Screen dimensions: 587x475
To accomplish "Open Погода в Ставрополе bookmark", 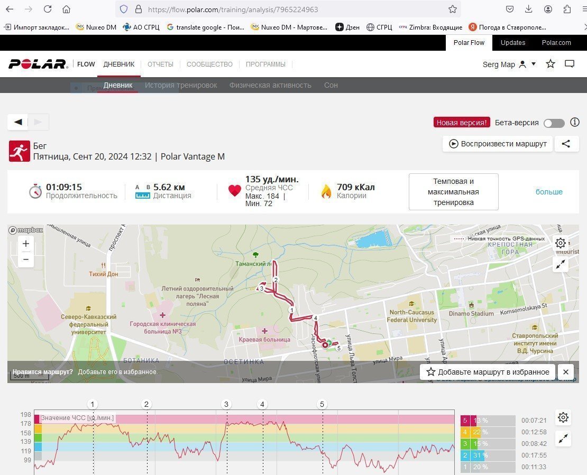I will [507, 27].
